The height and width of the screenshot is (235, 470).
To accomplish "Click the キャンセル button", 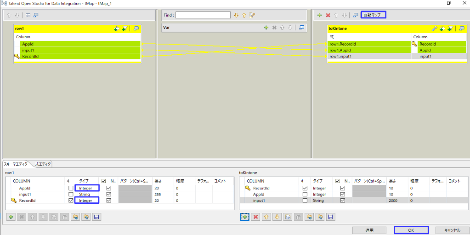I will coord(452,230).
